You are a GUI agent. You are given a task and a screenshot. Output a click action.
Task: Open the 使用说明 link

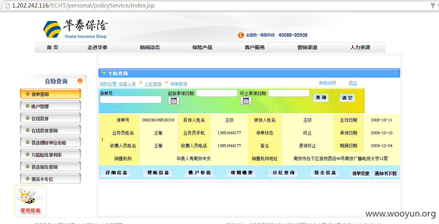click(327, 83)
